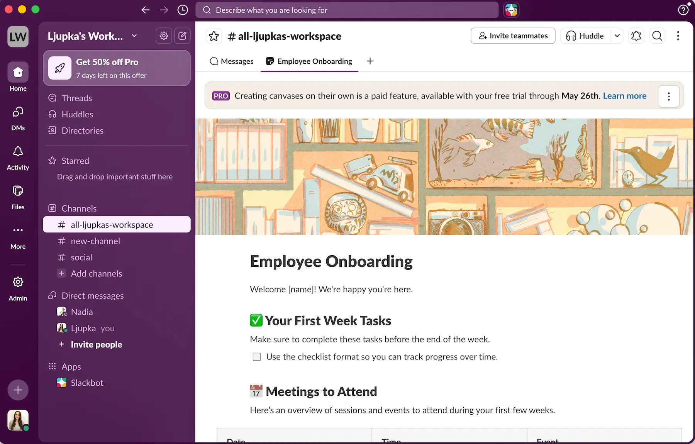Click Invite teammates button
The width and height of the screenshot is (695, 444).
(x=513, y=36)
